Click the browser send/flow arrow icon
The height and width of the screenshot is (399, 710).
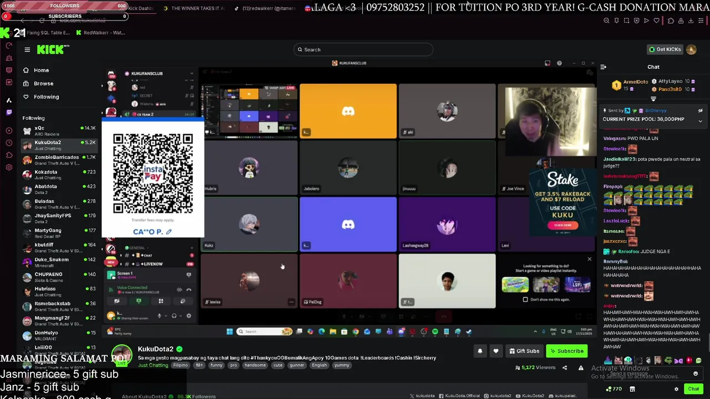646,21
